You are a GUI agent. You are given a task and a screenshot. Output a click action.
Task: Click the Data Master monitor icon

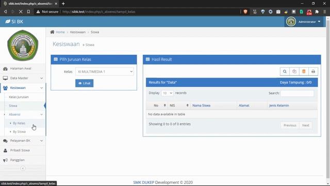5,78
